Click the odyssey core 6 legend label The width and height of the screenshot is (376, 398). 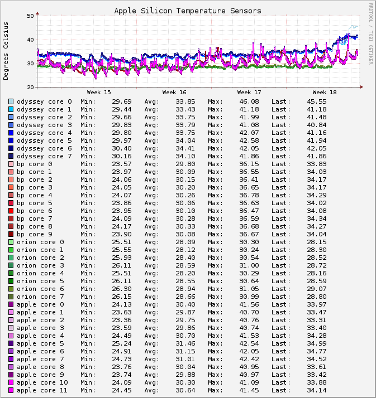tap(44, 148)
